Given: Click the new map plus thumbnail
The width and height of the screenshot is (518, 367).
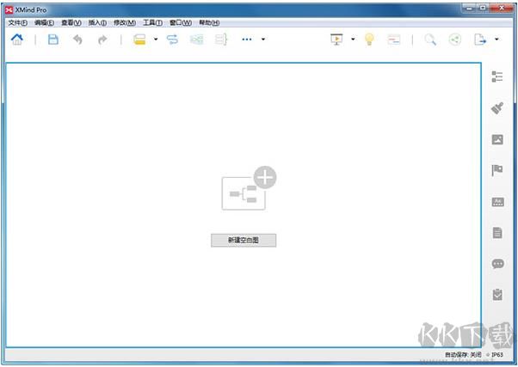Looking at the screenshot, I should point(249,188).
